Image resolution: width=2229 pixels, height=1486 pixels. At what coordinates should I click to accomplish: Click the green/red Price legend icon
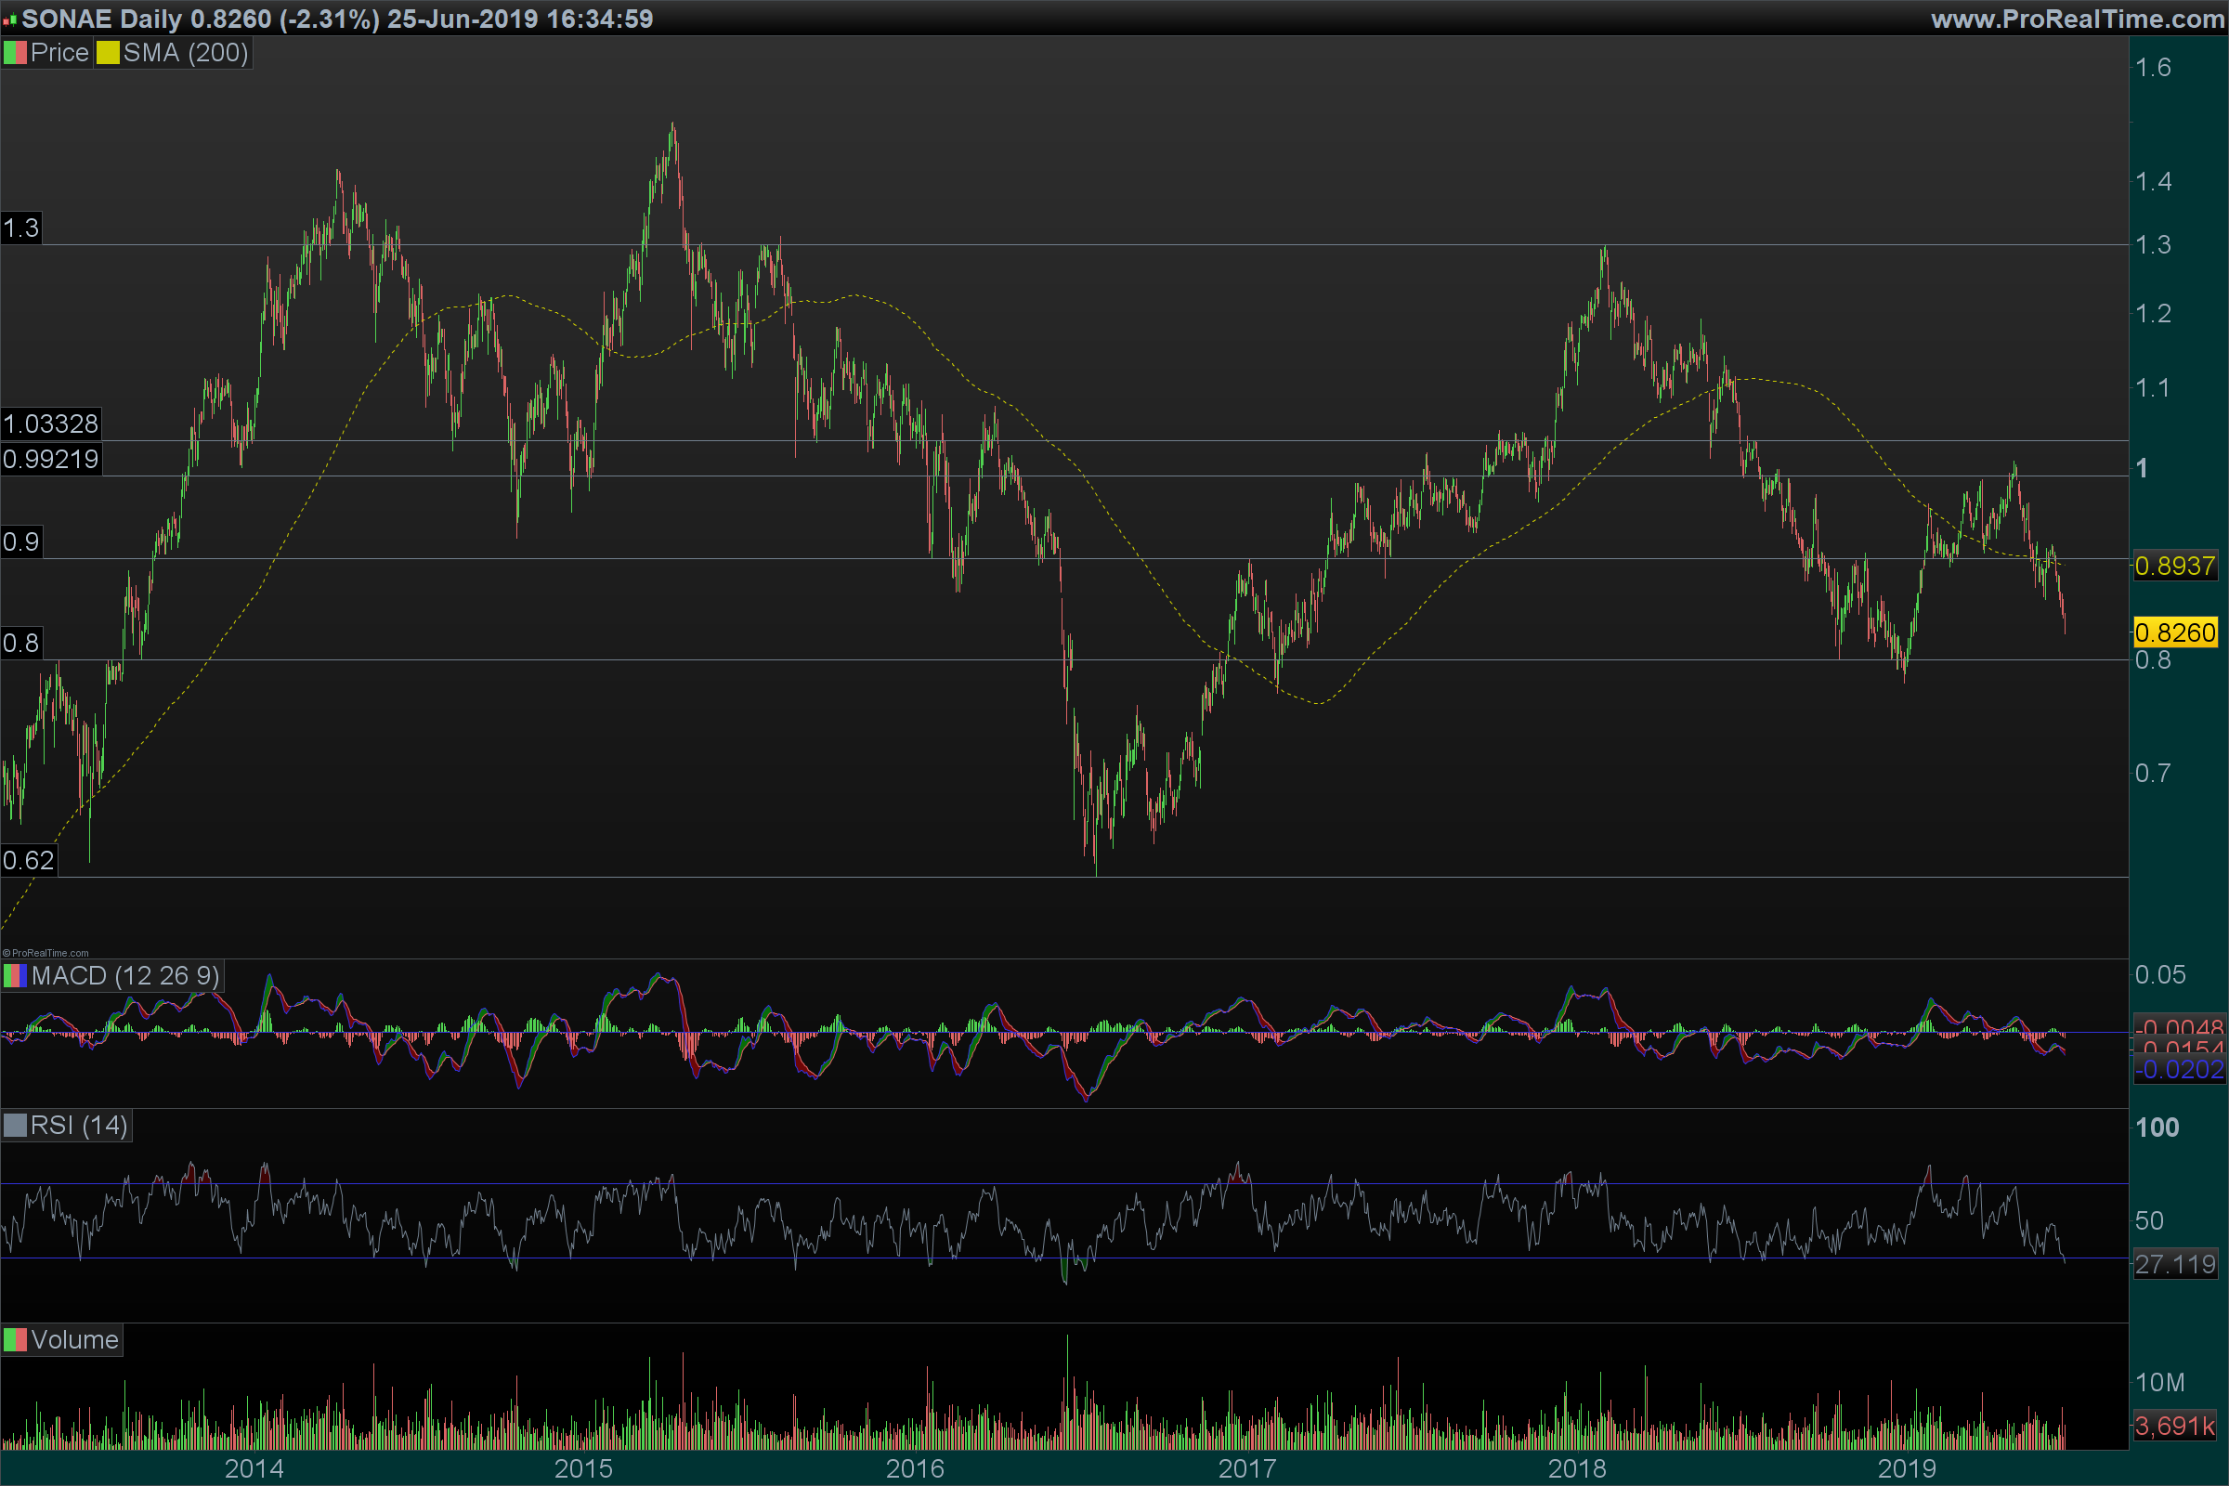[14, 53]
